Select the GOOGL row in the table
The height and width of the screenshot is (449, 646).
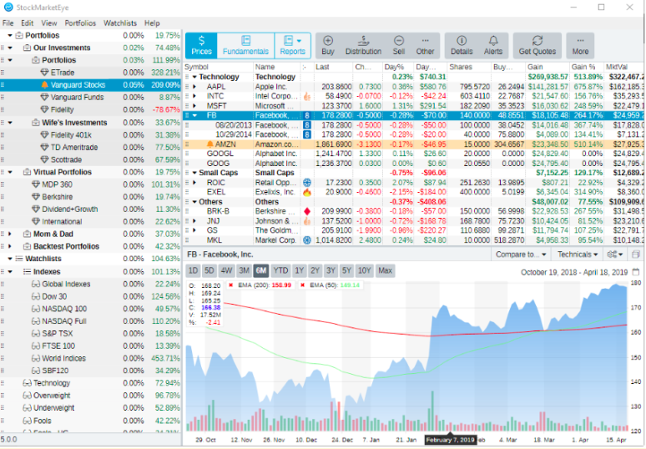click(x=413, y=154)
